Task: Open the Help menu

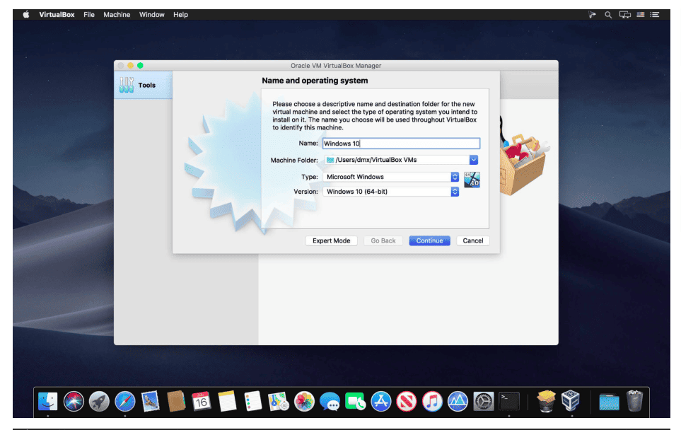Action: click(180, 15)
